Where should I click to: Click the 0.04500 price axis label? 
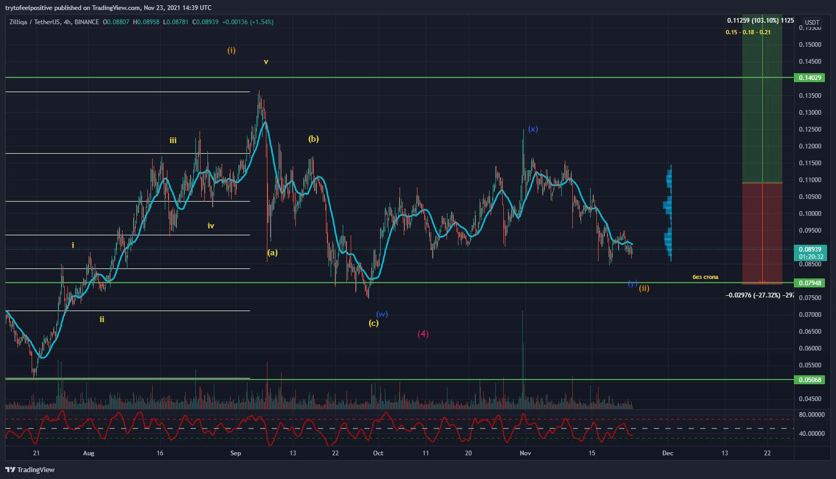[x=810, y=399]
